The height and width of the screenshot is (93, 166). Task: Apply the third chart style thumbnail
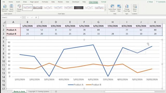pos(48,7)
